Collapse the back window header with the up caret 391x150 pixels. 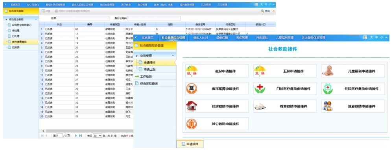tap(274, 4)
